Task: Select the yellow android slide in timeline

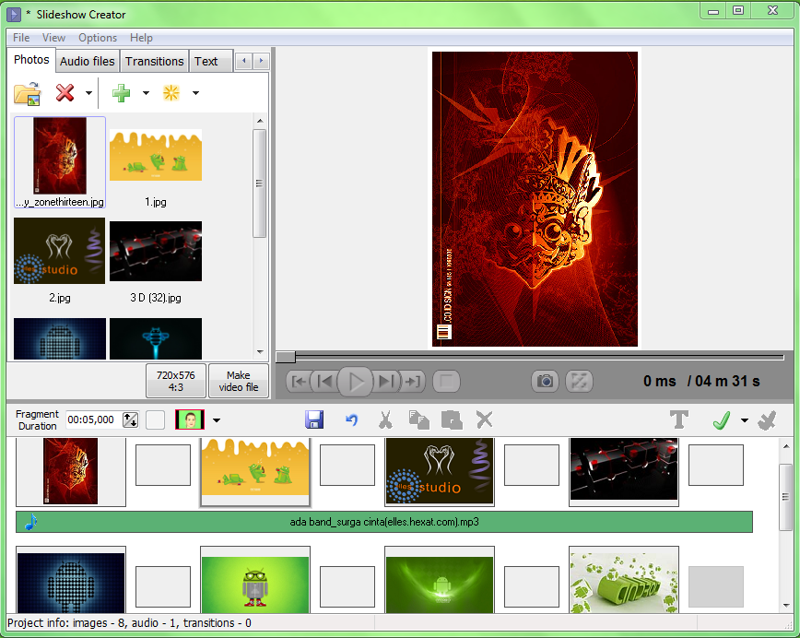Action: (255, 472)
